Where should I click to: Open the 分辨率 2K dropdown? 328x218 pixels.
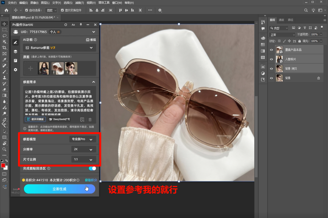coord(84,149)
